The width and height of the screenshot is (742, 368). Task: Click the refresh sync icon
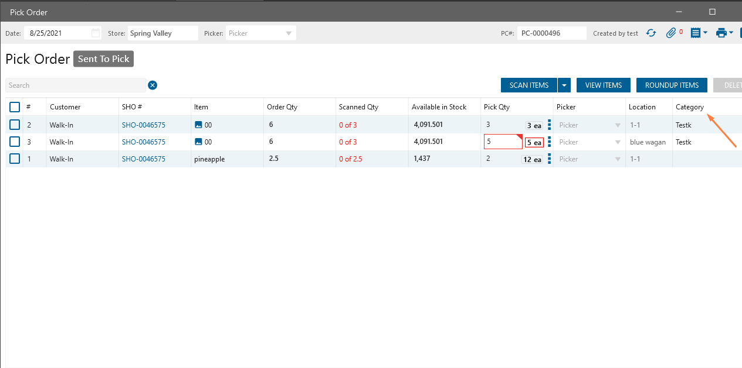(x=651, y=33)
